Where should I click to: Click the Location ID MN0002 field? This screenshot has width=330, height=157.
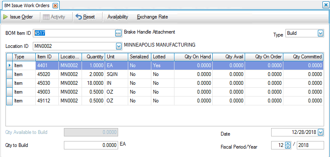74,46
